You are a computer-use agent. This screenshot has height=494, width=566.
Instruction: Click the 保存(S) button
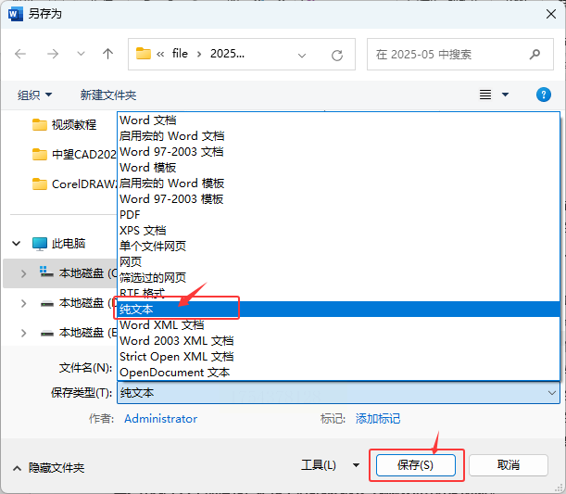[x=416, y=465]
